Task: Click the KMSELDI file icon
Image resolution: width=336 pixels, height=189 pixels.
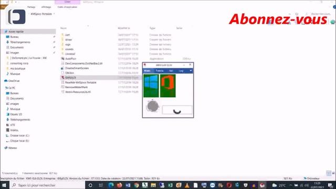Action: (62, 78)
